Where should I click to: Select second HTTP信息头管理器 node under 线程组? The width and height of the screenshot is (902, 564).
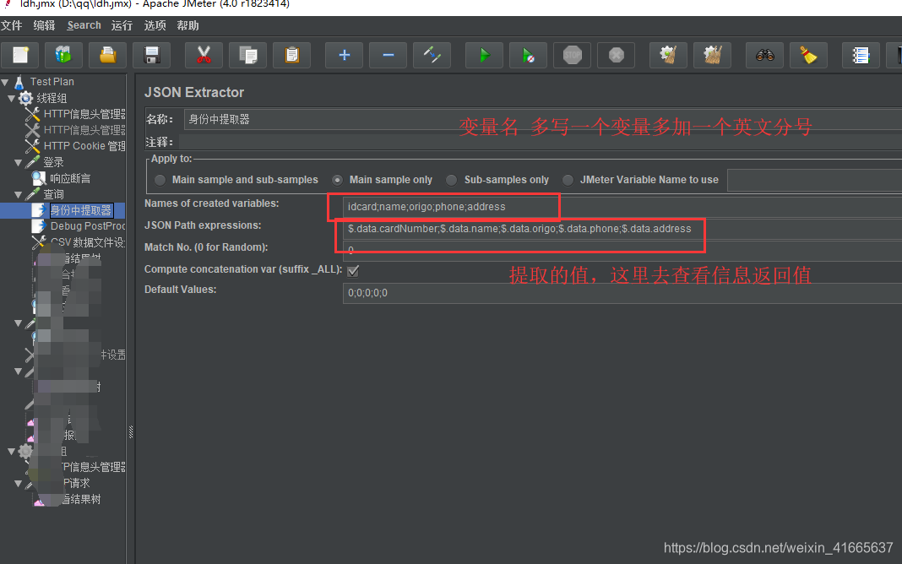[84, 130]
